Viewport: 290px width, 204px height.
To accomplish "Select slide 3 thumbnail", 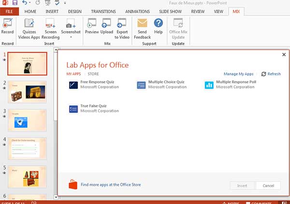I will coord(28,120).
